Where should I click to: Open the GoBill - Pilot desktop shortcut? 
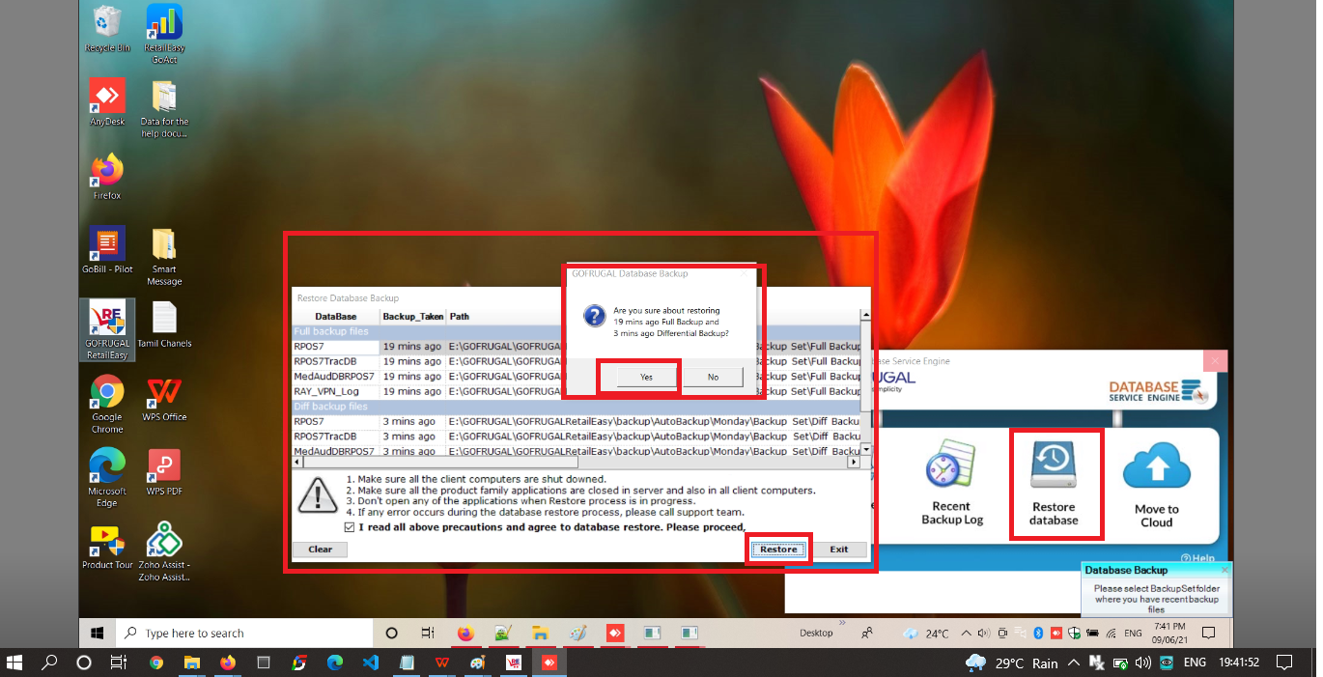click(107, 250)
